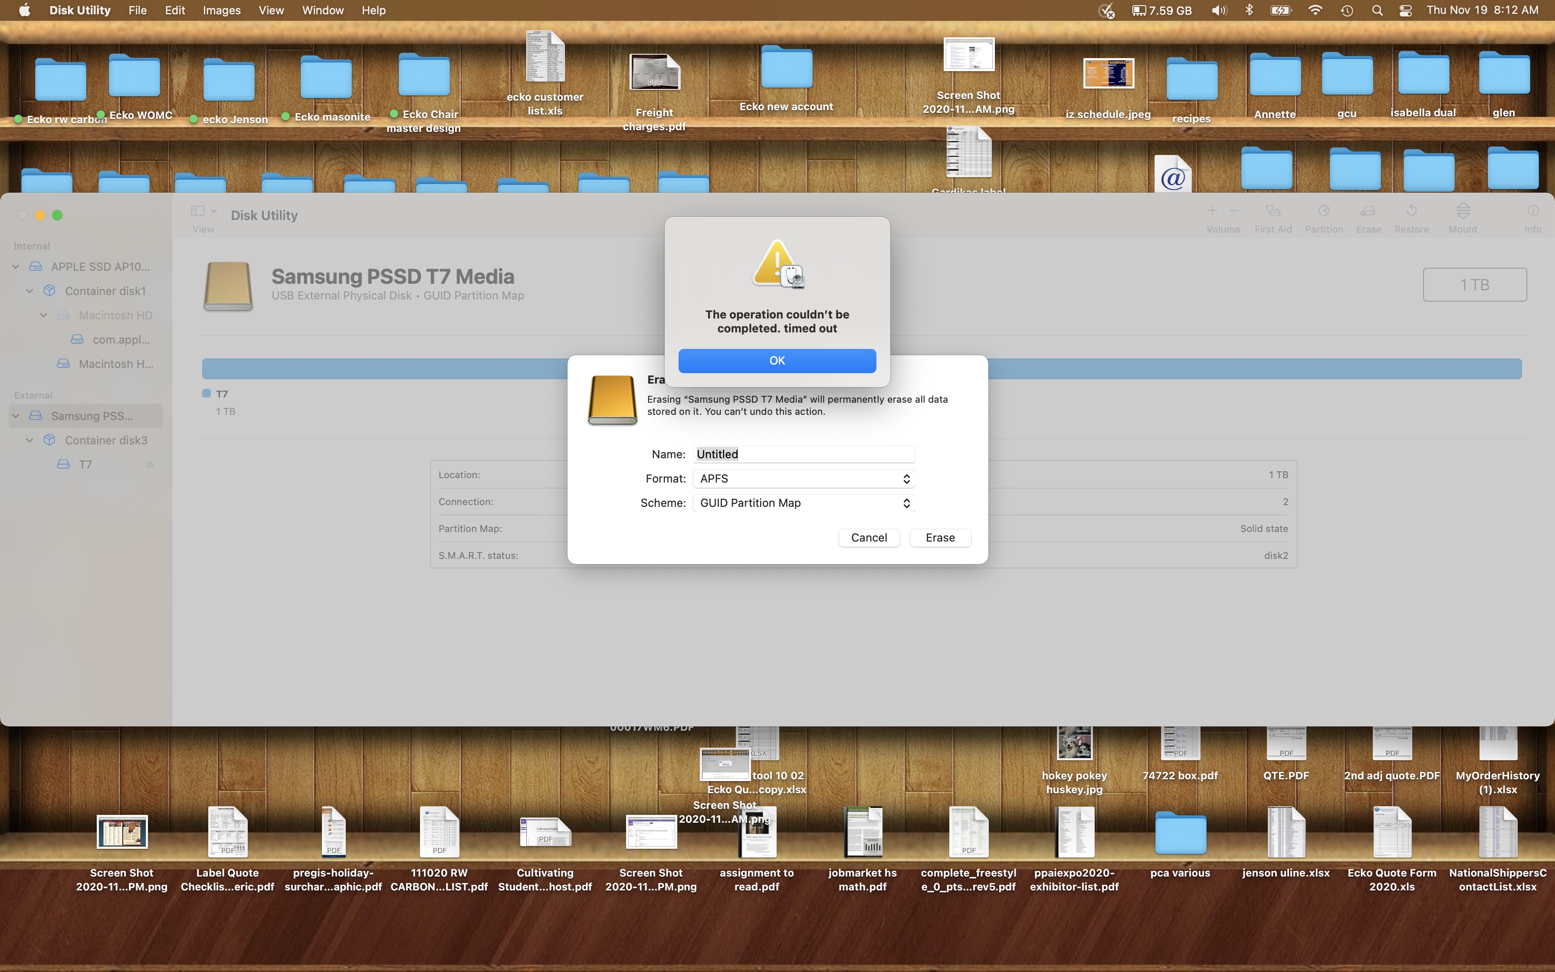Collapse the APPLE SSD disk tree
Image resolution: width=1555 pixels, height=972 pixels.
(x=16, y=267)
